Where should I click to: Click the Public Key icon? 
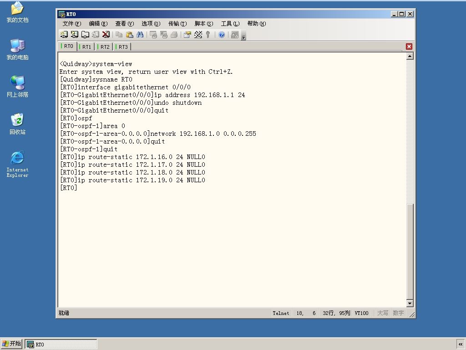[208, 35]
